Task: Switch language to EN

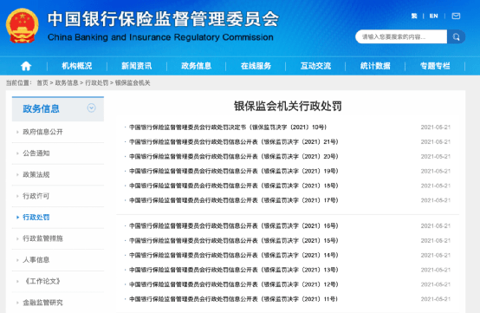Action: point(433,16)
